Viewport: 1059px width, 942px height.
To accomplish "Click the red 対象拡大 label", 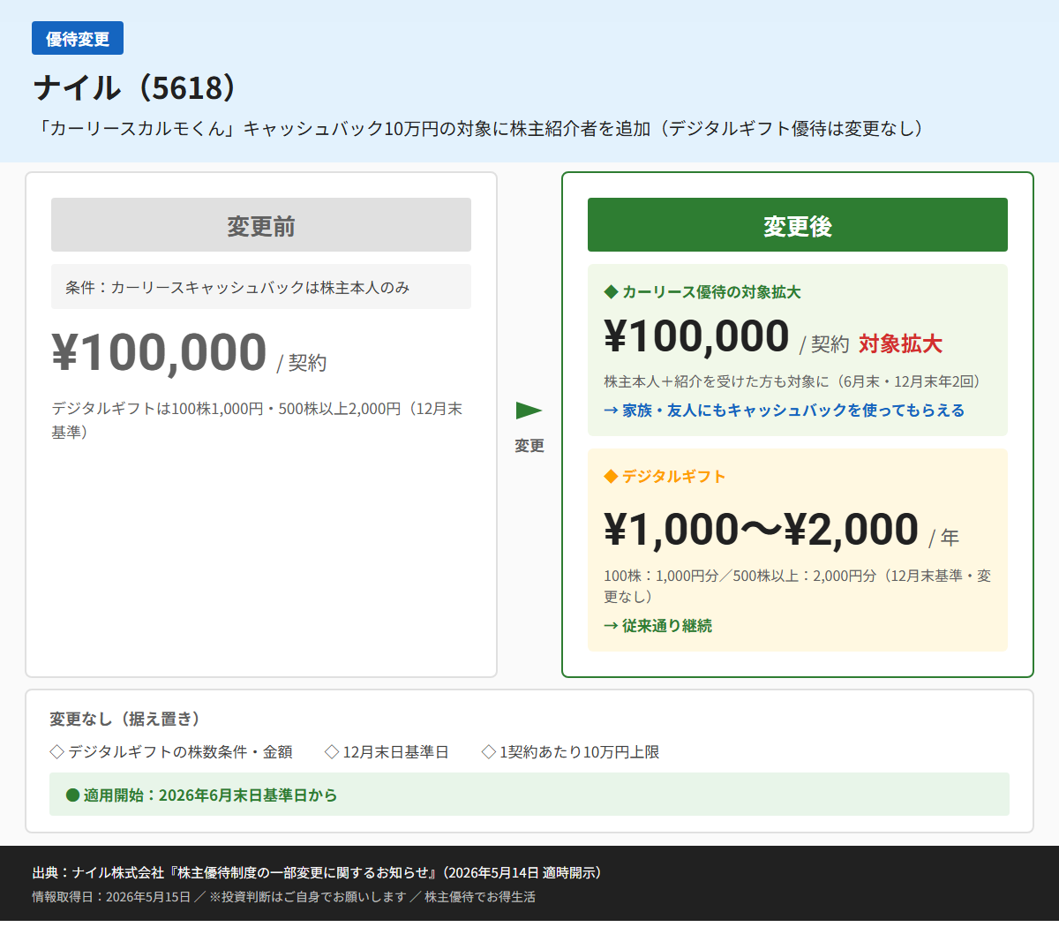I will [900, 343].
